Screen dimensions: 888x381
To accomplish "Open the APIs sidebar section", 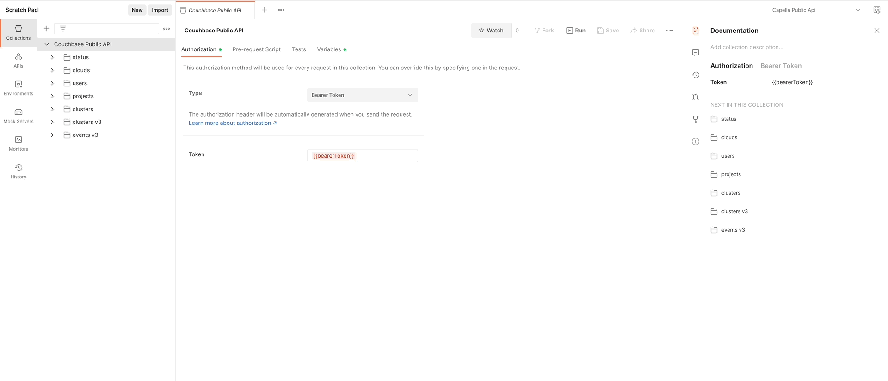I will coord(18,61).
